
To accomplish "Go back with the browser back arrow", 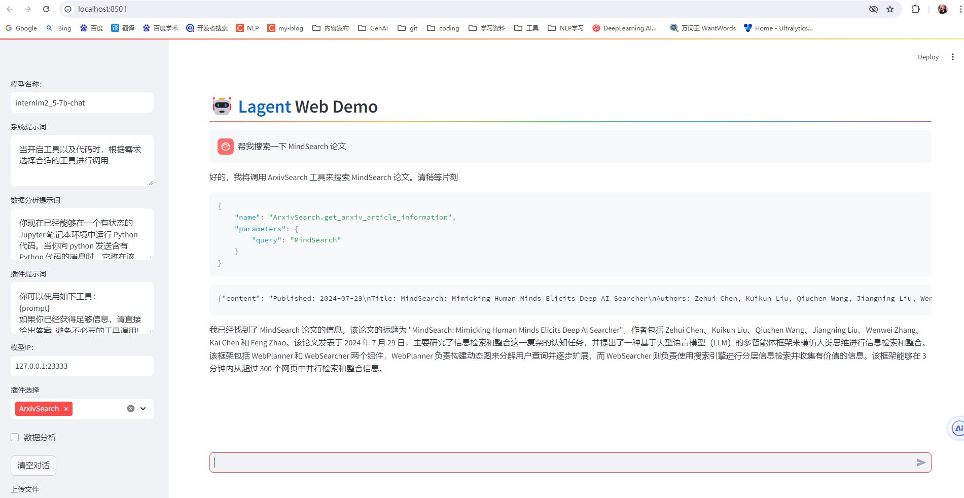I will (10, 9).
